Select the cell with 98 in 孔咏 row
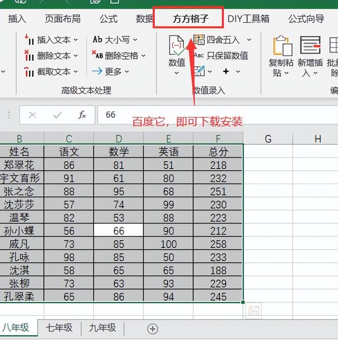 point(69,257)
